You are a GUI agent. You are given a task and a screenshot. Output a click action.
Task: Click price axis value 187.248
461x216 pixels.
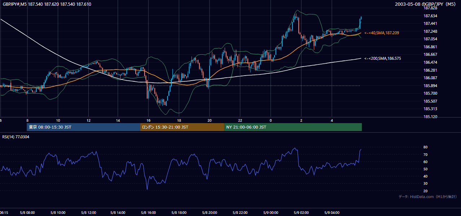(x=430, y=31)
